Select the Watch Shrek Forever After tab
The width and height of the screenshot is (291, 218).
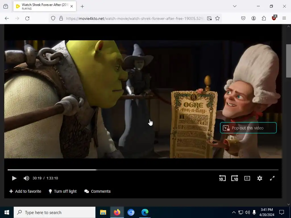click(x=45, y=6)
